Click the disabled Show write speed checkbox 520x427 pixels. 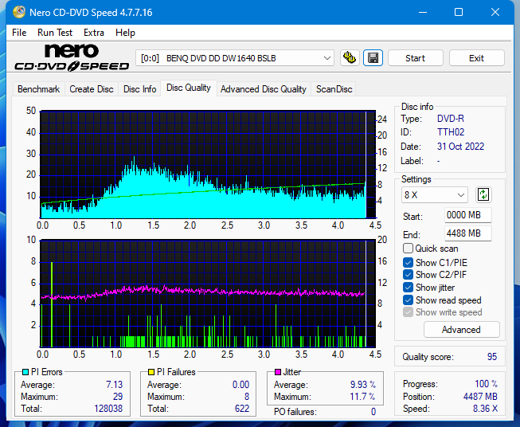click(x=408, y=312)
